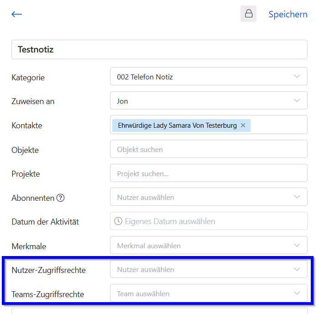
Task: Click the back arrow icon
Action: coord(17,14)
